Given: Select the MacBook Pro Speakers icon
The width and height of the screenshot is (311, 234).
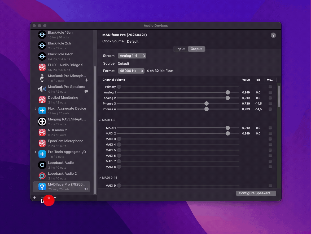Looking at the screenshot, I should (x=42, y=89).
